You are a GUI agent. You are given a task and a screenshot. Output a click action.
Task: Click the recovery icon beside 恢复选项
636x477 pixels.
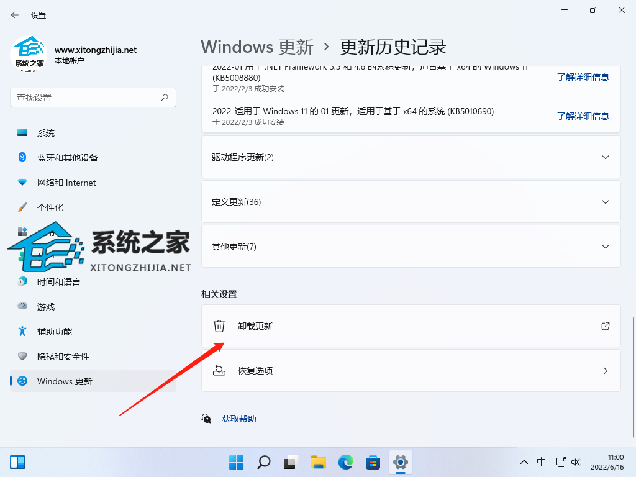(x=219, y=370)
